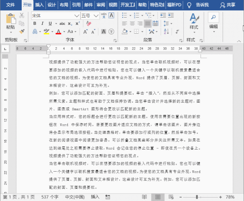This screenshot has width=244, height=201.
Task: Click the Tell Me search box
Action: pos(198,5)
